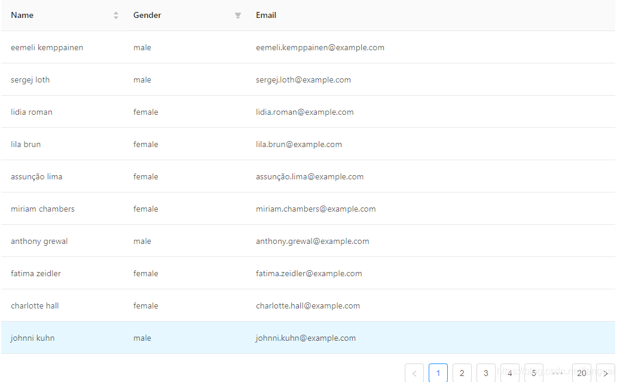This screenshot has height=382, width=620.
Task: Select the sergej loth name cell
Action: [x=30, y=80]
